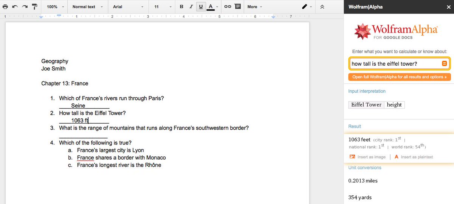Toggle Italic formatting
The image size is (454, 204).
[x=191, y=7]
